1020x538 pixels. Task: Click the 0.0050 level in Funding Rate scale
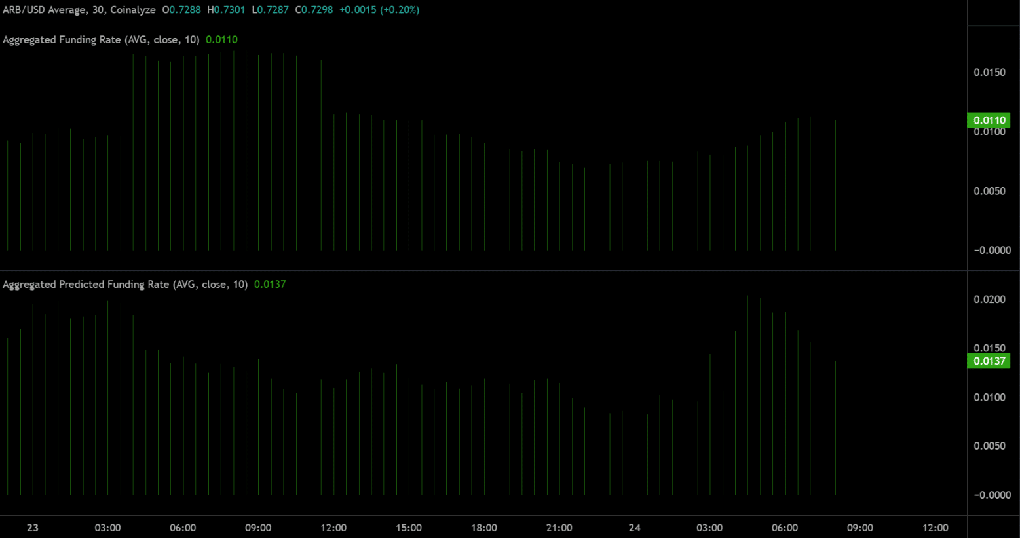point(989,191)
